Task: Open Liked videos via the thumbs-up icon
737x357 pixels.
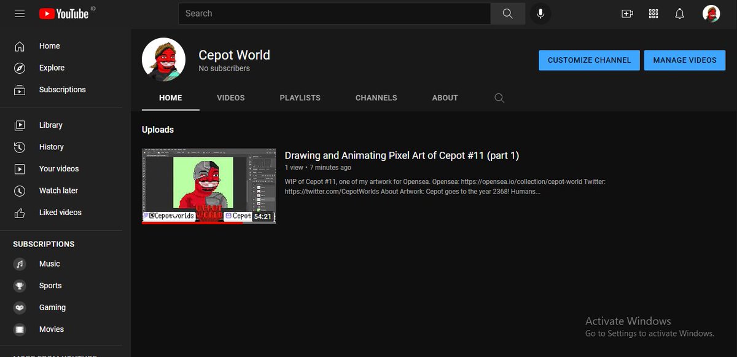Action: (19, 212)
